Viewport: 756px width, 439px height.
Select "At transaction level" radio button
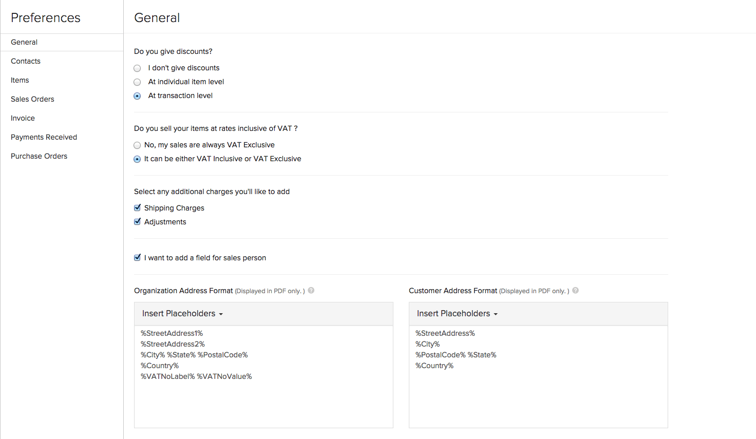click(x=137, y=96)
